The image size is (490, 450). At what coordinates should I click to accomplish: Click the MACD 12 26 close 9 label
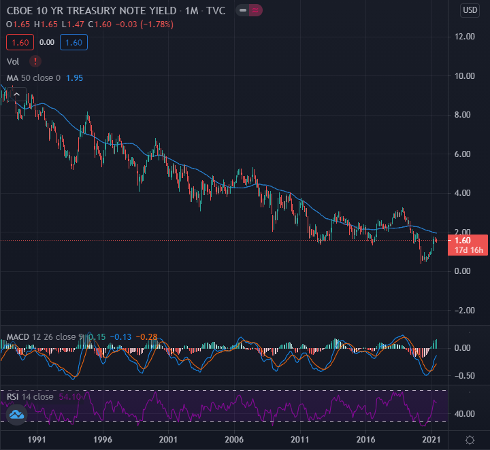(x=45, y=337)
